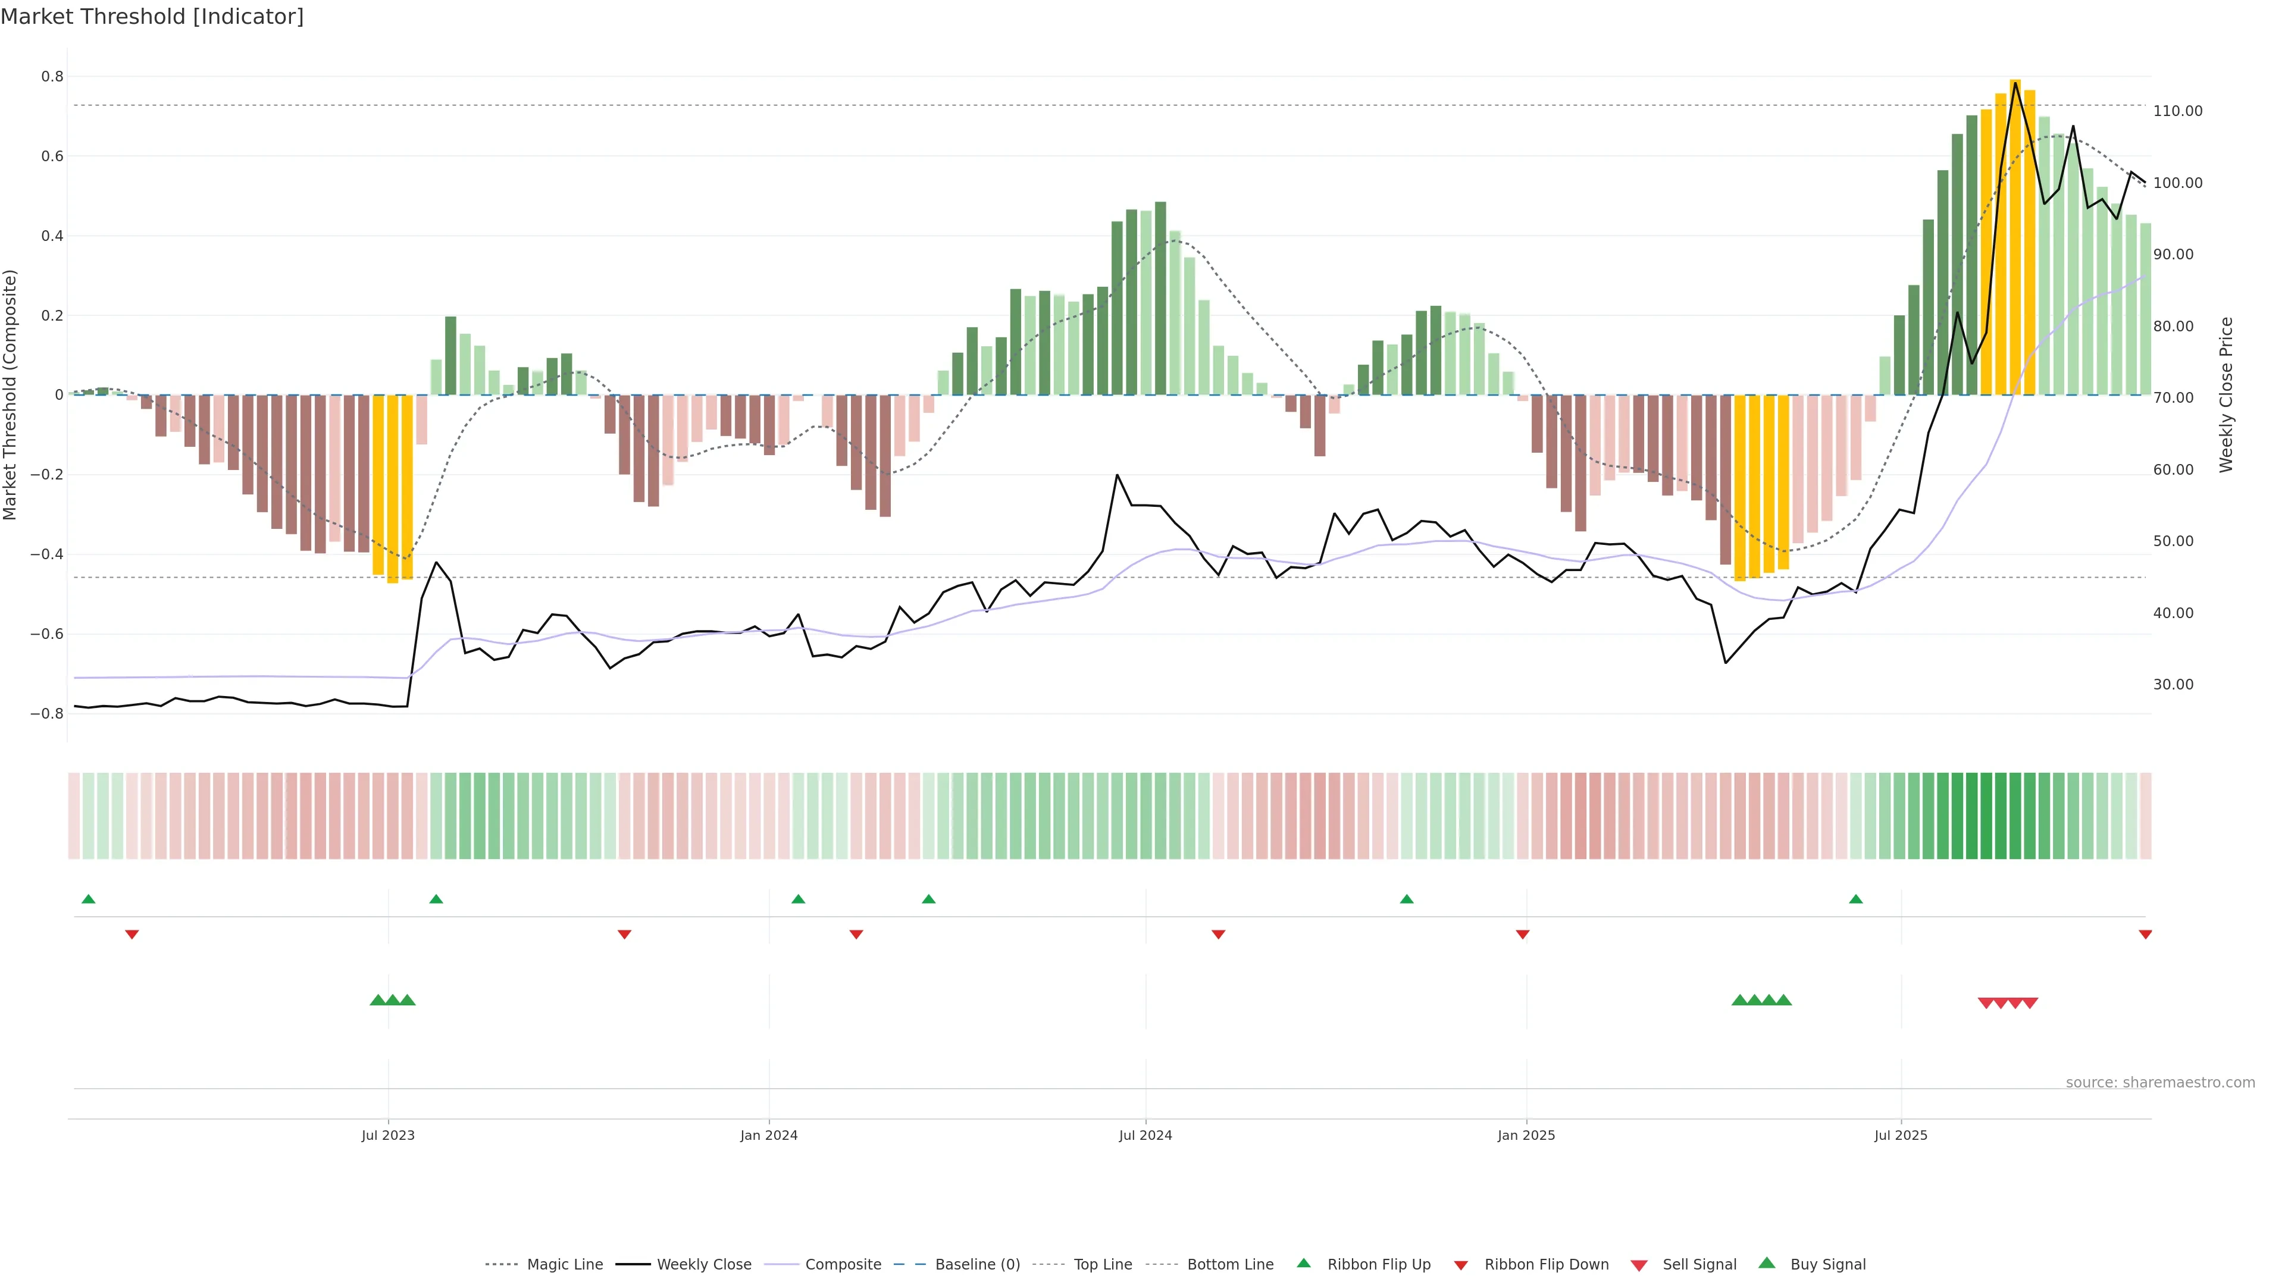Screen dimensions: 2285x1285
Task: Click ribbon flip up marker just after Jan 2024
Action: coord(799,899)
